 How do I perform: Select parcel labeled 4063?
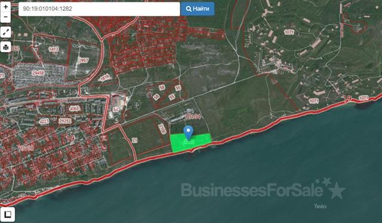coord(74,108)
